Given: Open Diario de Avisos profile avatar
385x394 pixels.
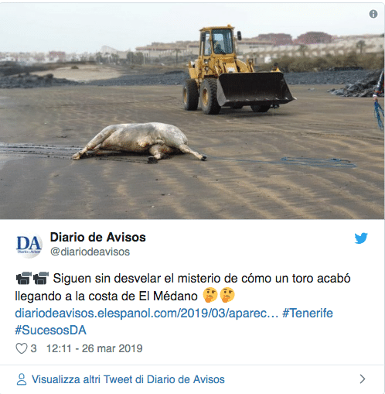Looking at the screenshot, I should (29, 245).
